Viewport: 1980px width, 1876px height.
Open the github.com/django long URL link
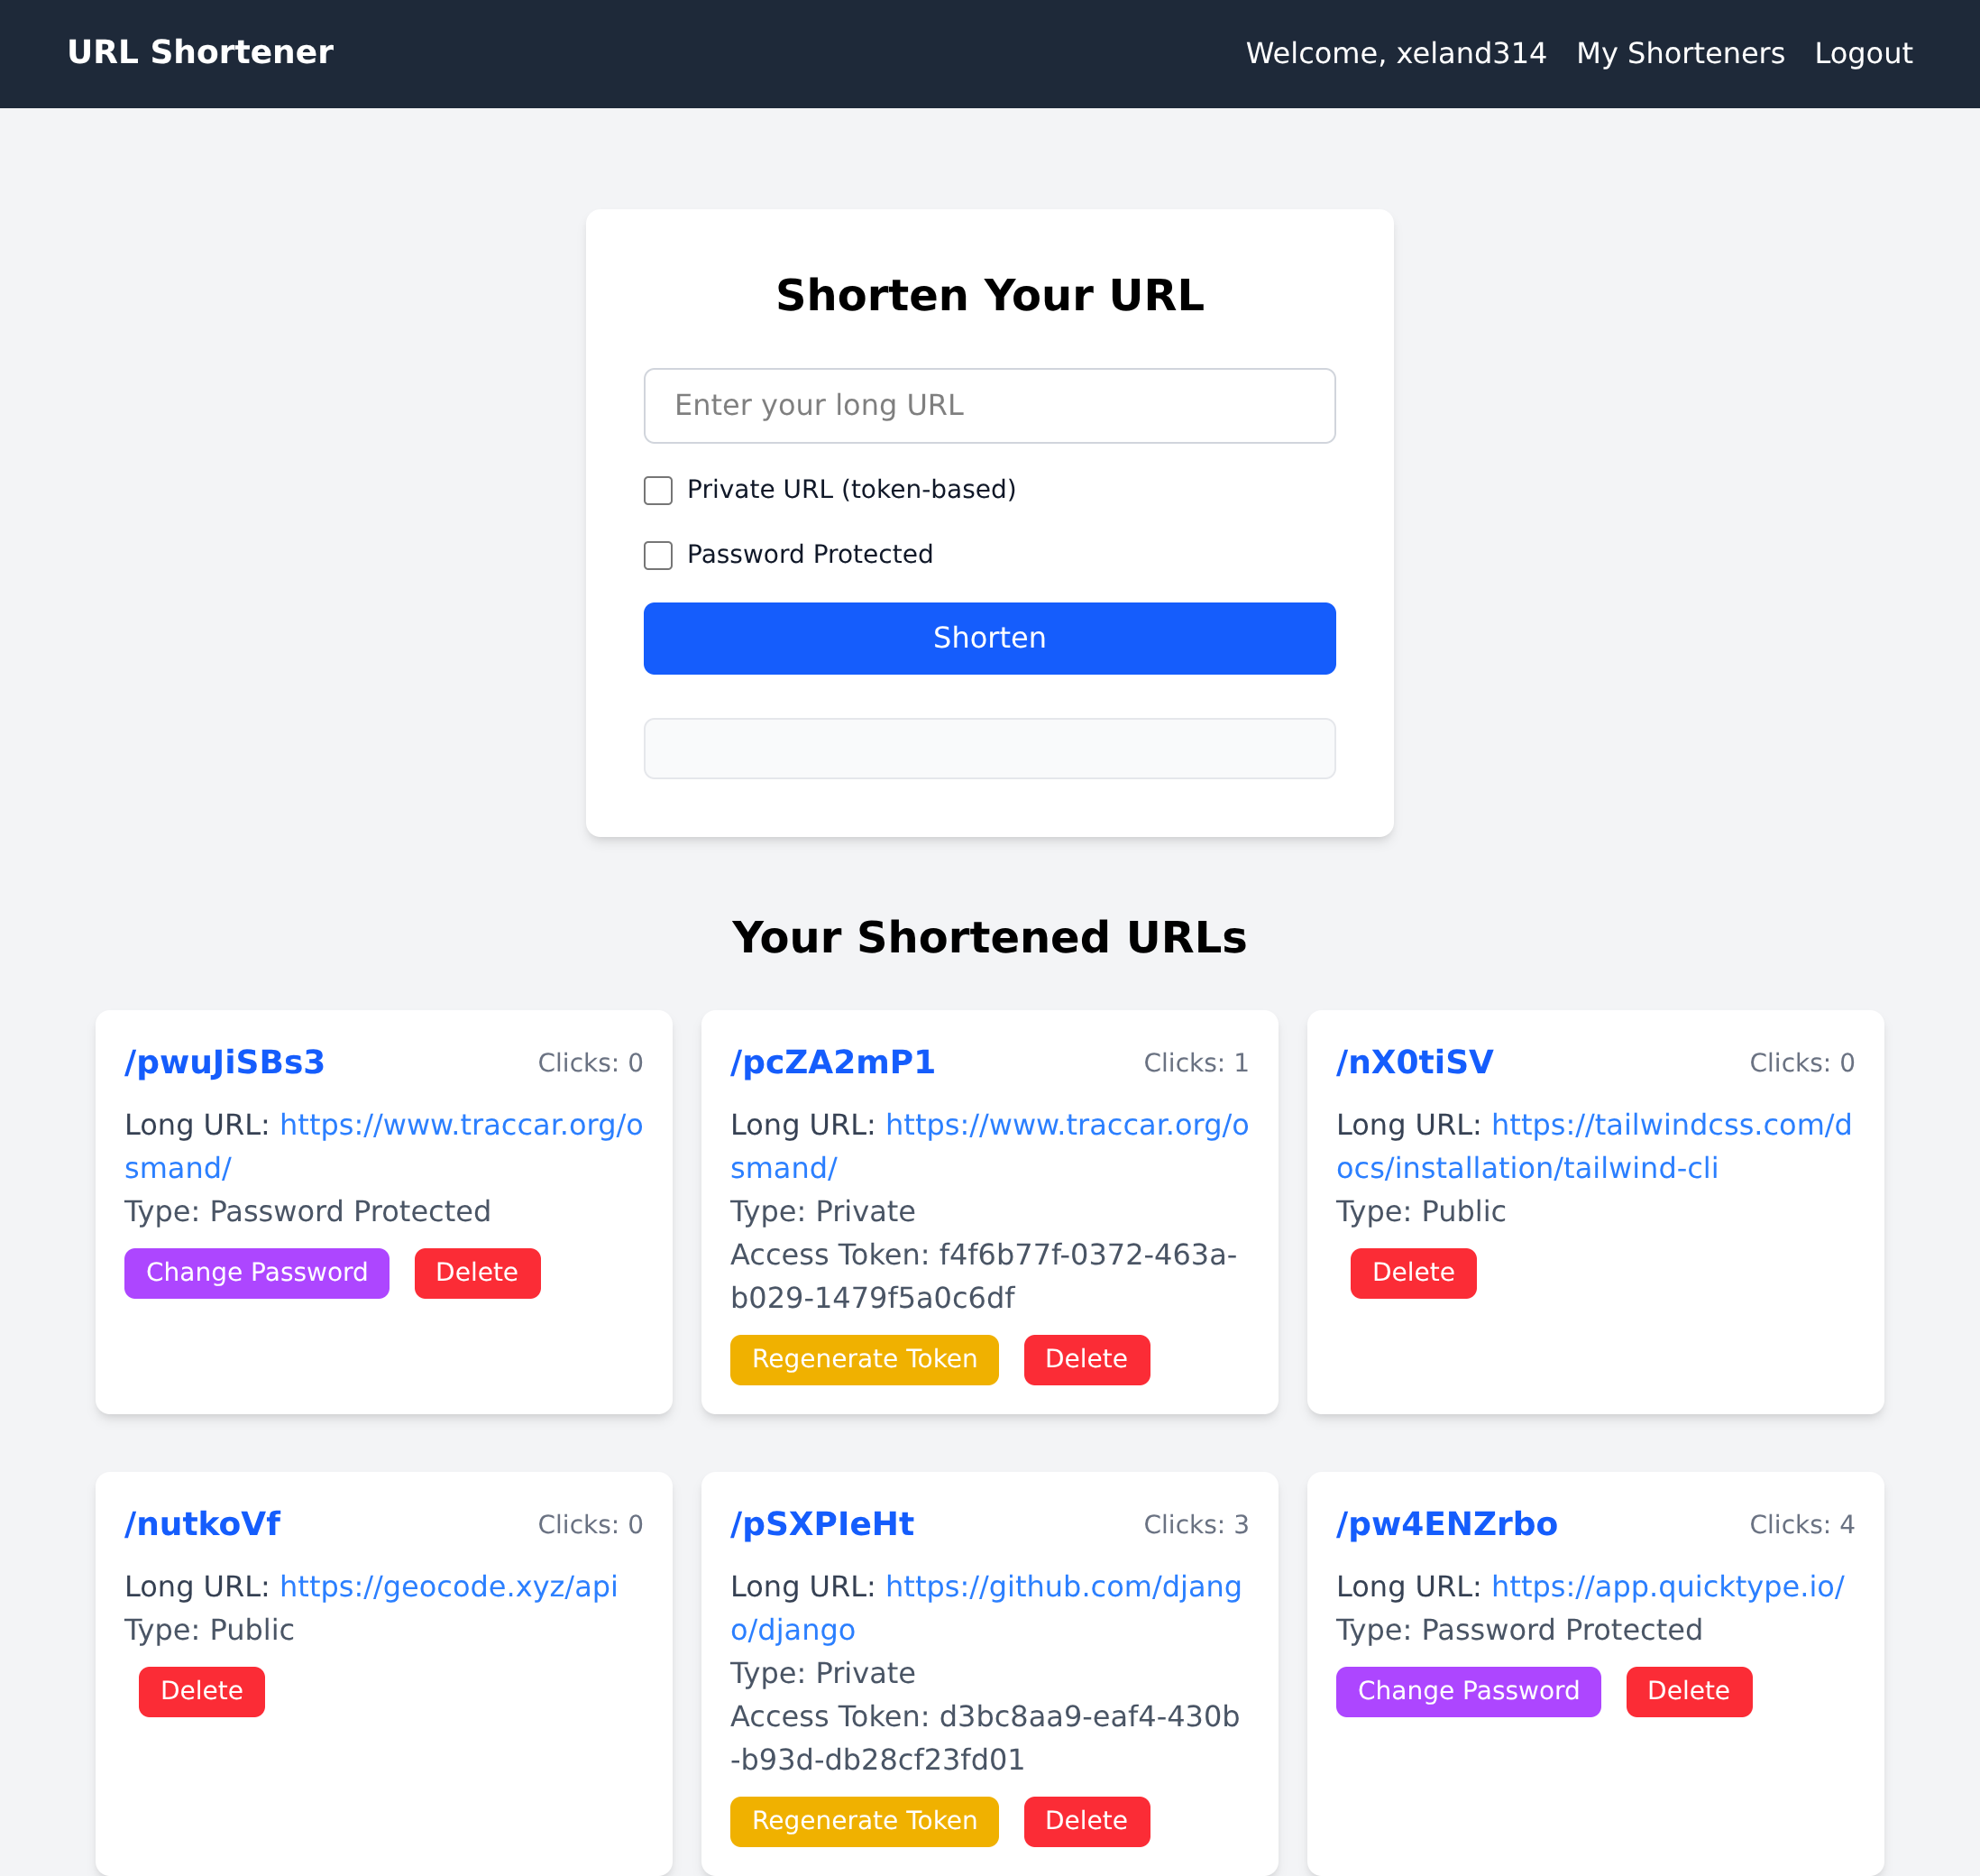pos(986,1608)
